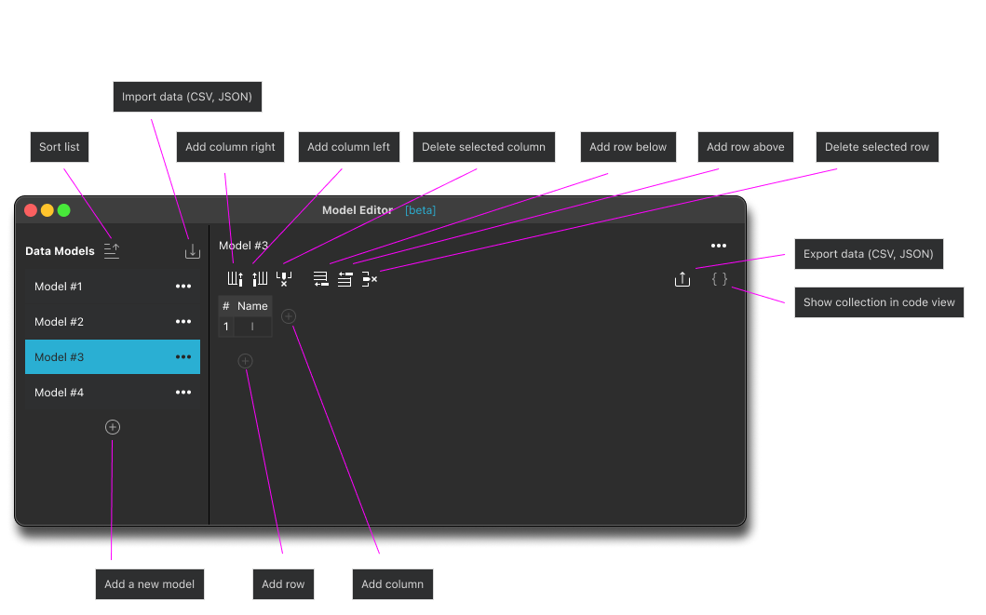
Task: Click the Name column header
Action: point(253,306)
